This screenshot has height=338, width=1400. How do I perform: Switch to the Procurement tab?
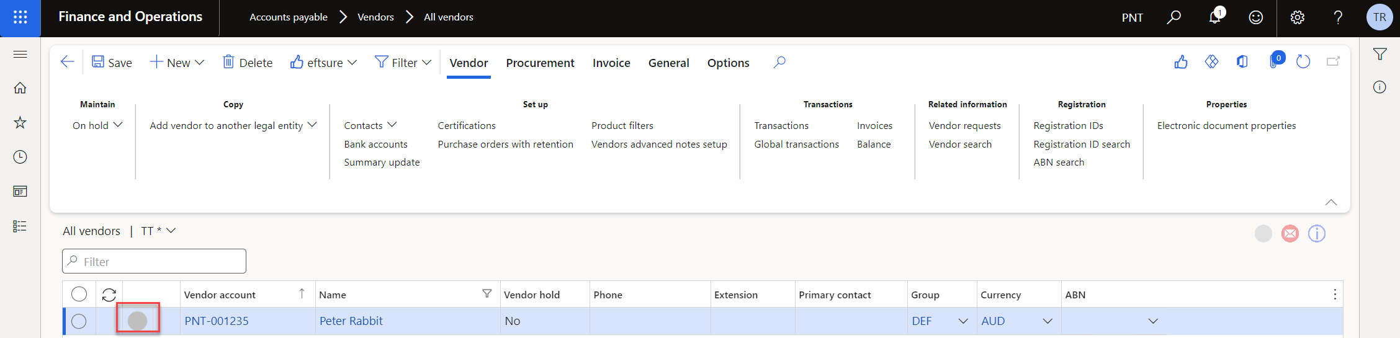540,63
